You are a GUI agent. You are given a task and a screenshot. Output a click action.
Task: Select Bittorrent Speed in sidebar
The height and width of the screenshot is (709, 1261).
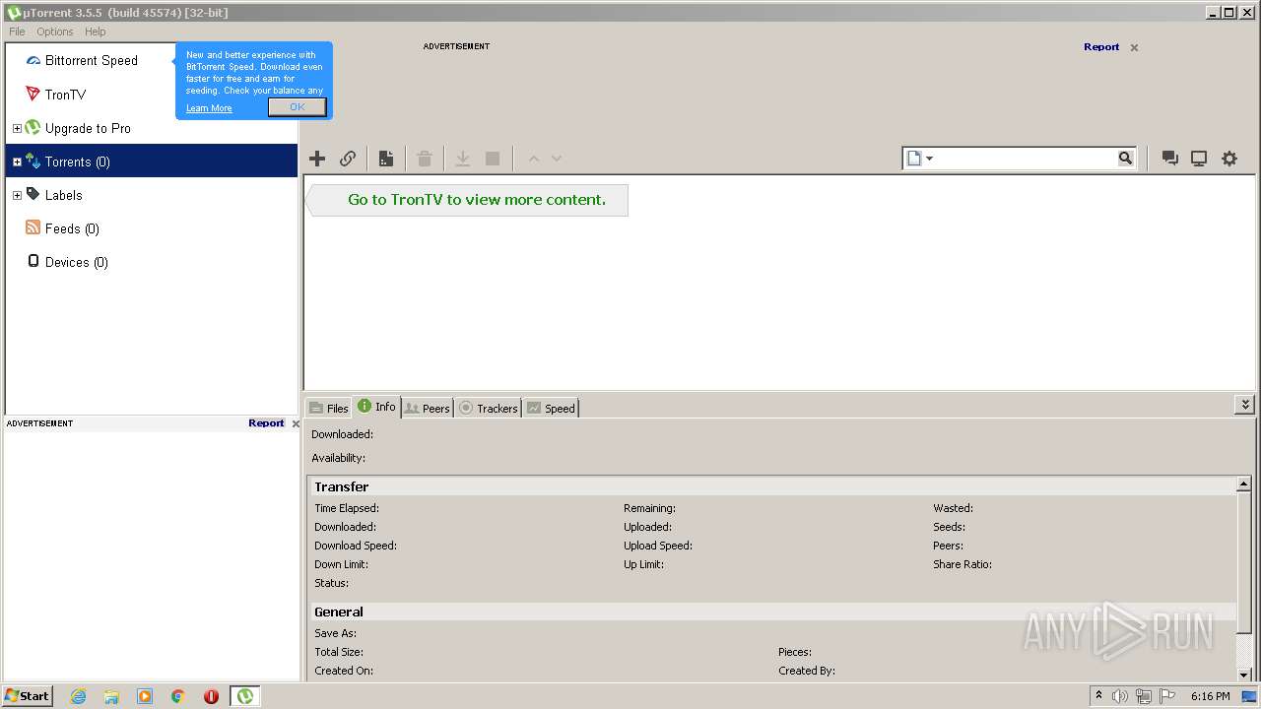(x=92, y=60)
